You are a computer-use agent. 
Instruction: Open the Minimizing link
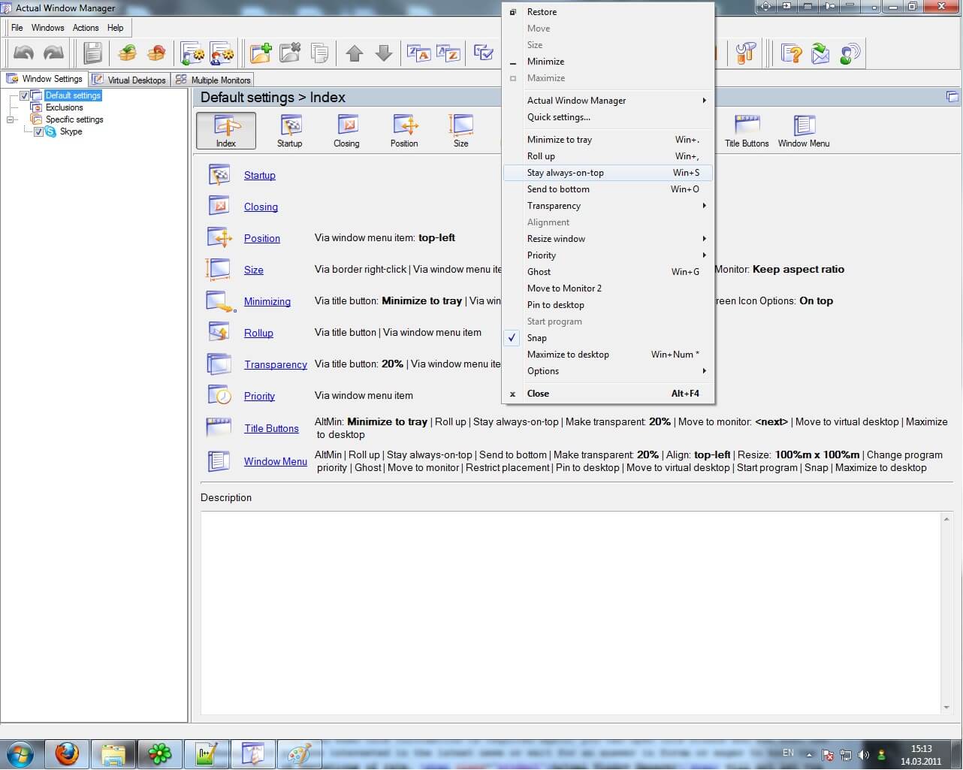[x=267, y=302]
